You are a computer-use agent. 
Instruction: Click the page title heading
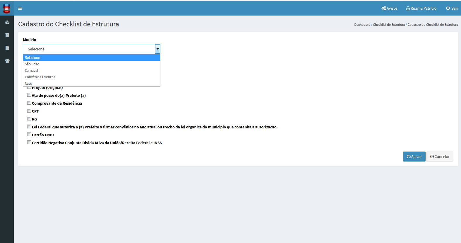68,24
